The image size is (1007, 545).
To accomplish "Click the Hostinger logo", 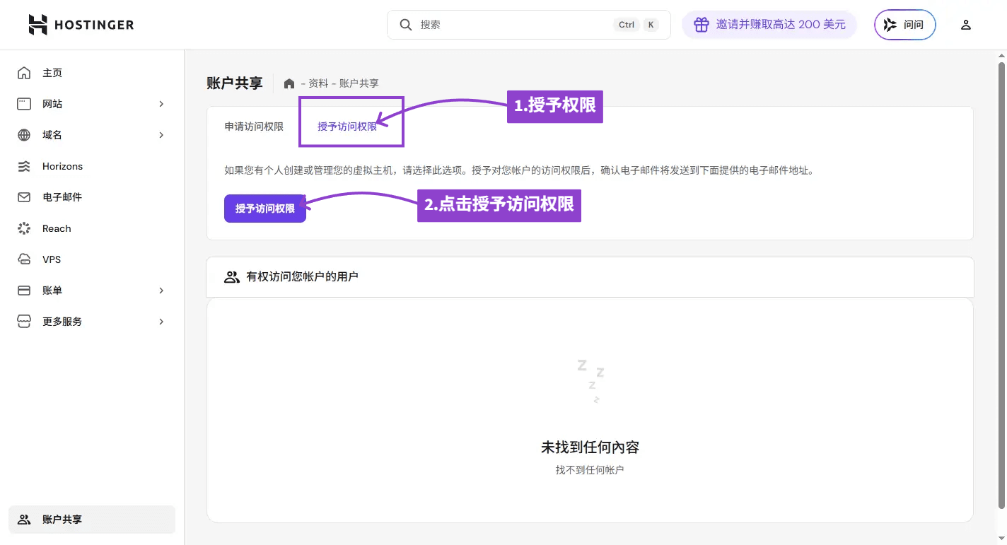I will point(81,25).
